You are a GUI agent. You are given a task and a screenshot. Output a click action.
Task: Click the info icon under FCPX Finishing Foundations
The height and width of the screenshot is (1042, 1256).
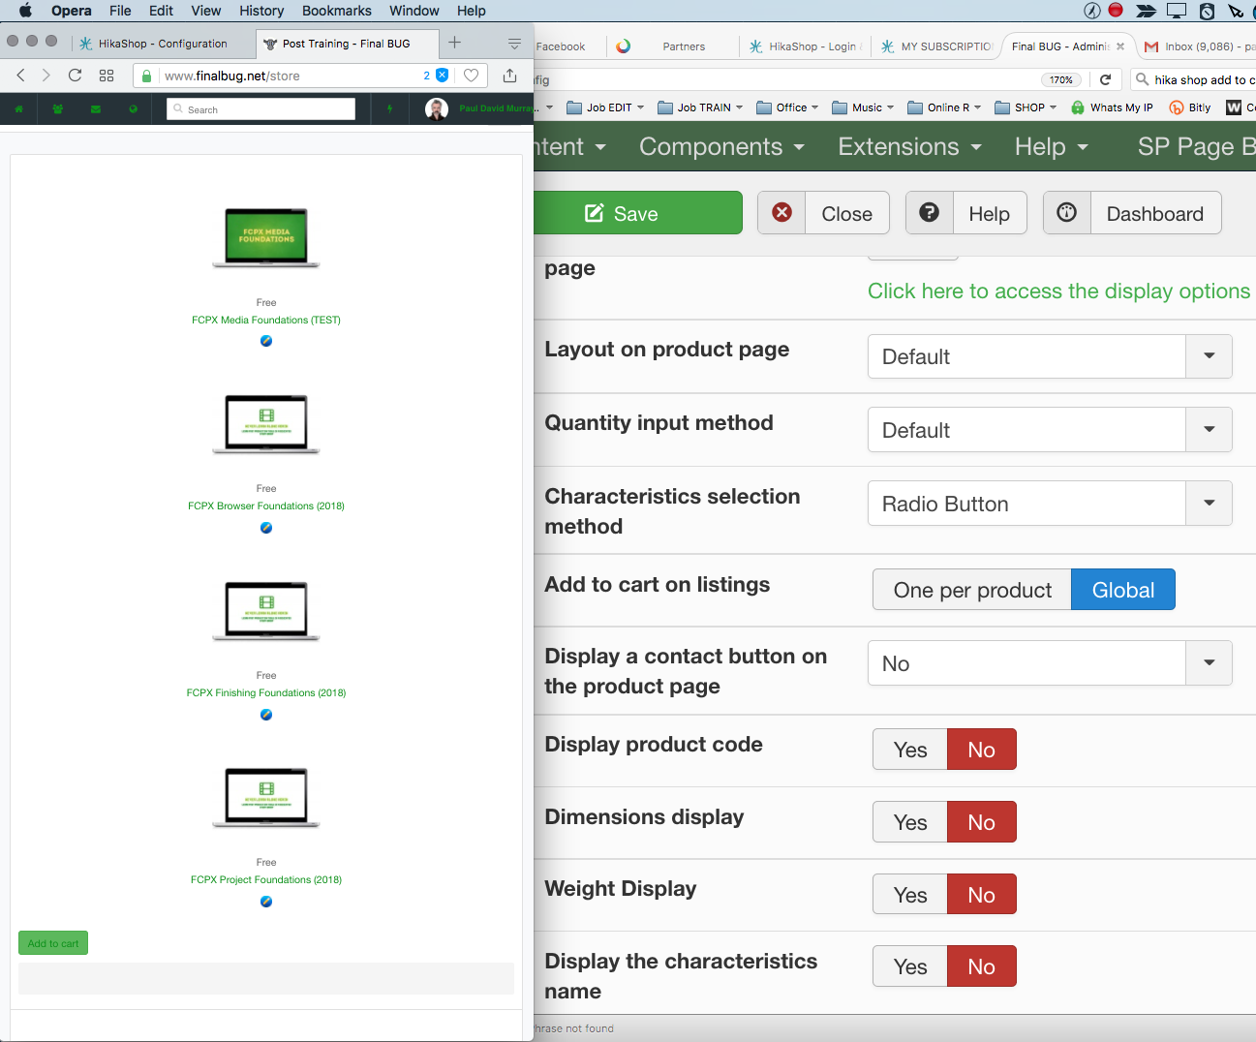click(x=266, y=715)
